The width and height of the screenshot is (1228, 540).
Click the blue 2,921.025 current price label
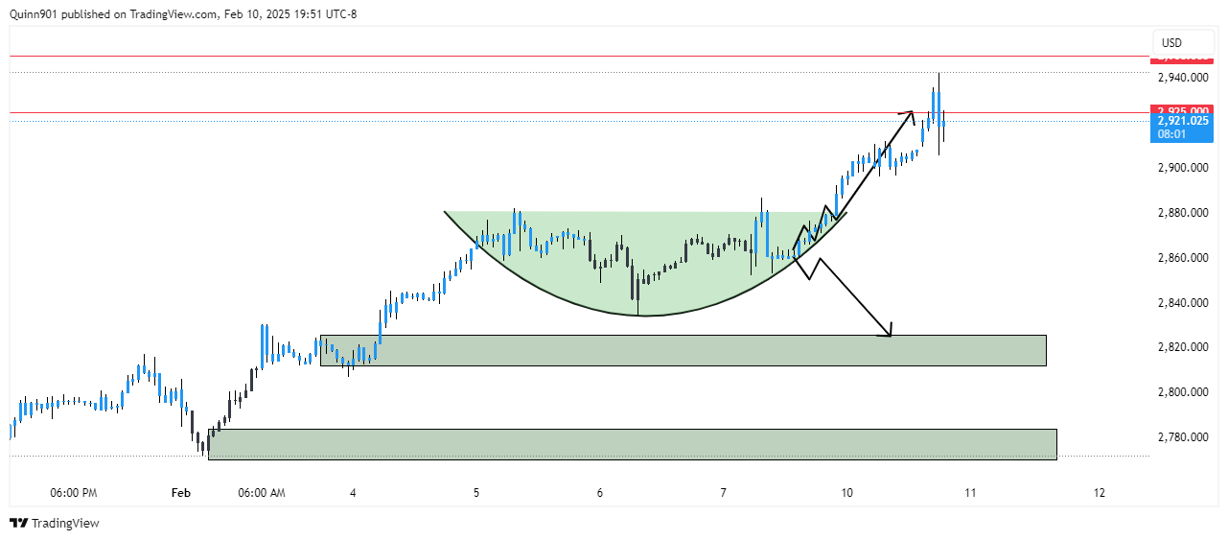tap(1183, 121)
